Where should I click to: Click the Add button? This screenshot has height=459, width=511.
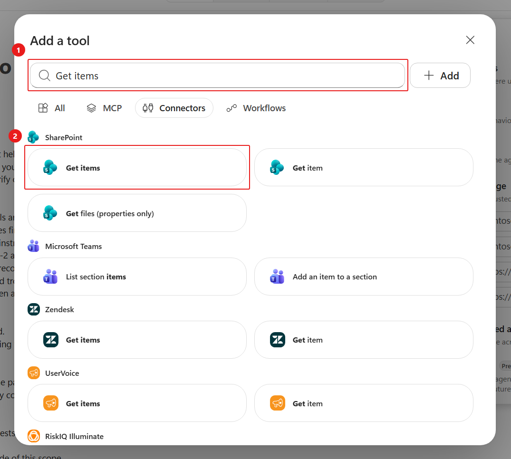[x=440, y=75]
